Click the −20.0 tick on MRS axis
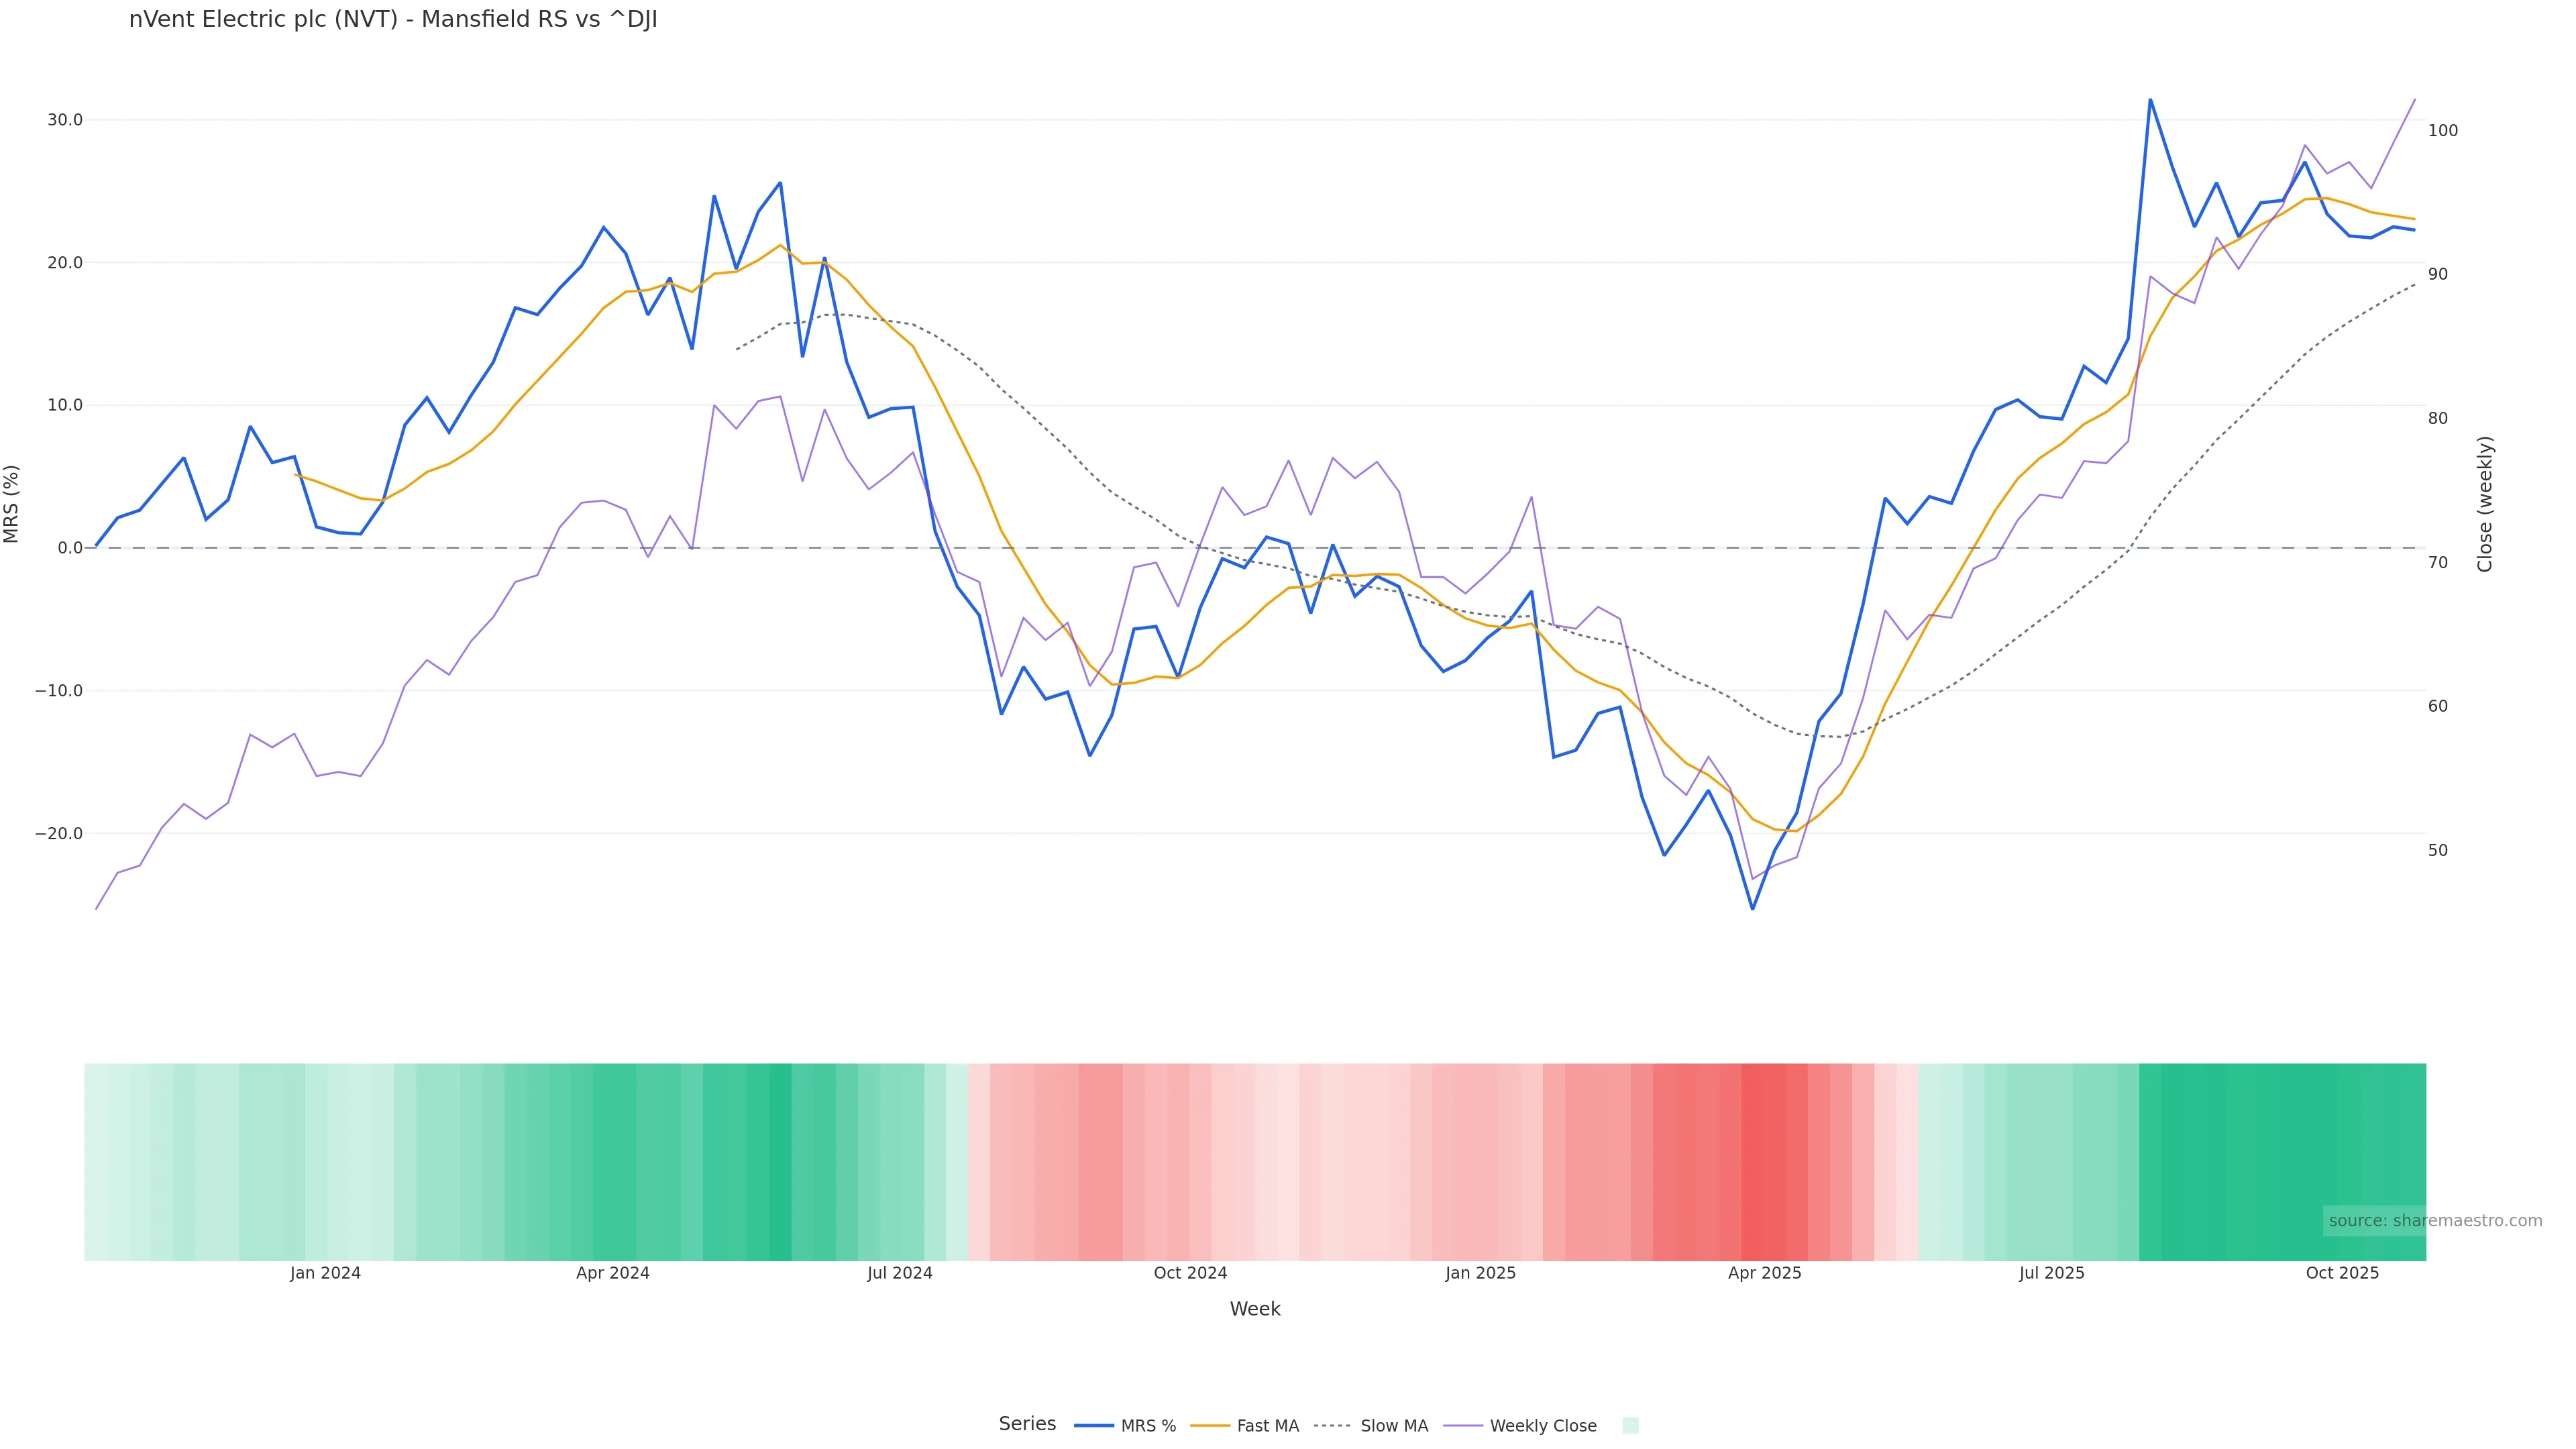 coord(59,834)
